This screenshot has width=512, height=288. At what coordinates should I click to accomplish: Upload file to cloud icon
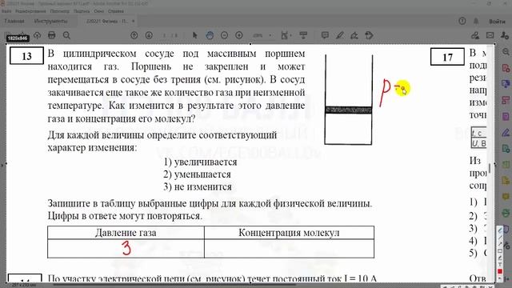[37, 35]
